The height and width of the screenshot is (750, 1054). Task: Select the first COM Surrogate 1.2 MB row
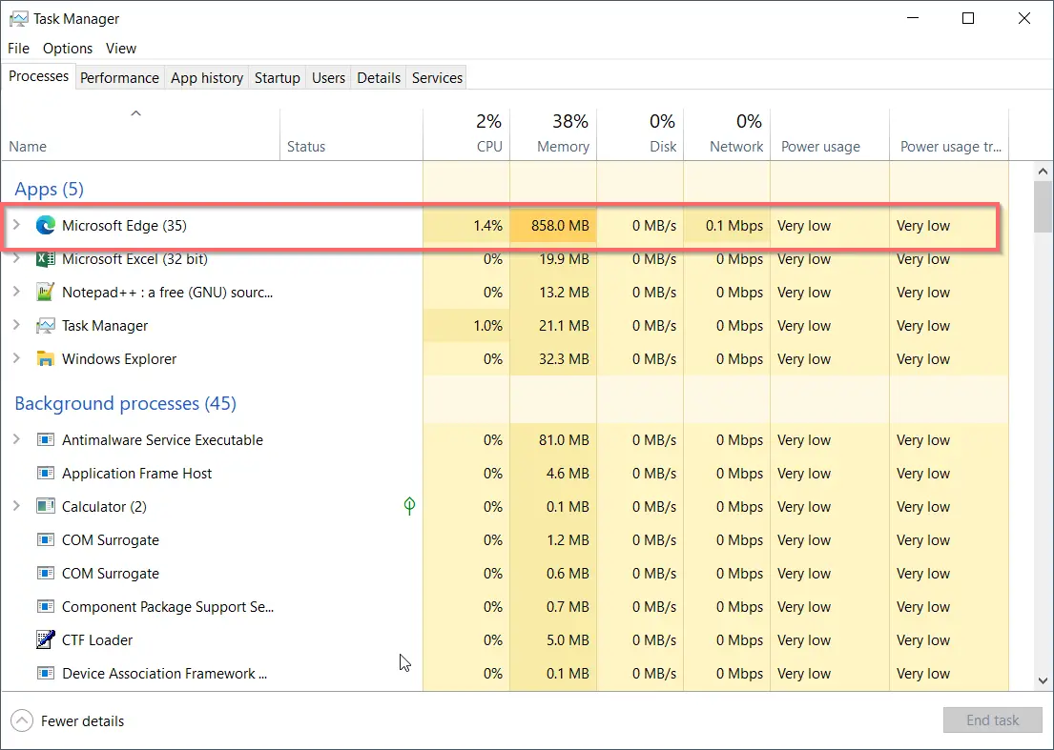505,539
